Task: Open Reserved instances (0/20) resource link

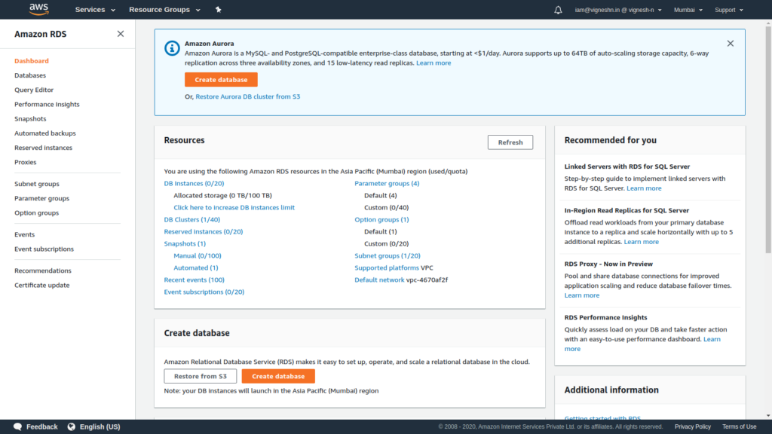Action: coord(204,232)
